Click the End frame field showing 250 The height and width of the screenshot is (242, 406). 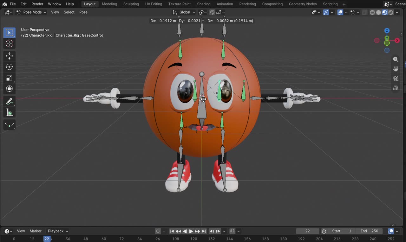pyautogui.click(x=369, y=231)
